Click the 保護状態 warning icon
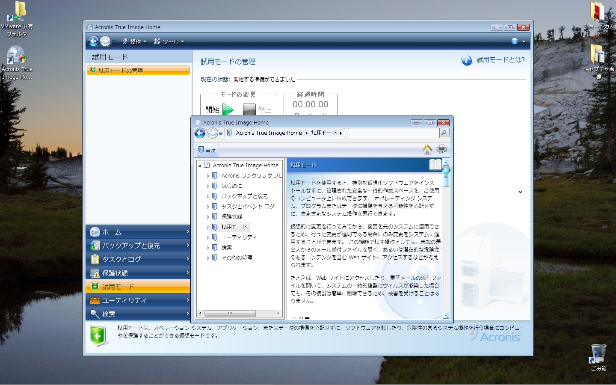This screenshot has width=616, height=385. pyautogui.click(x=95, y=273)
